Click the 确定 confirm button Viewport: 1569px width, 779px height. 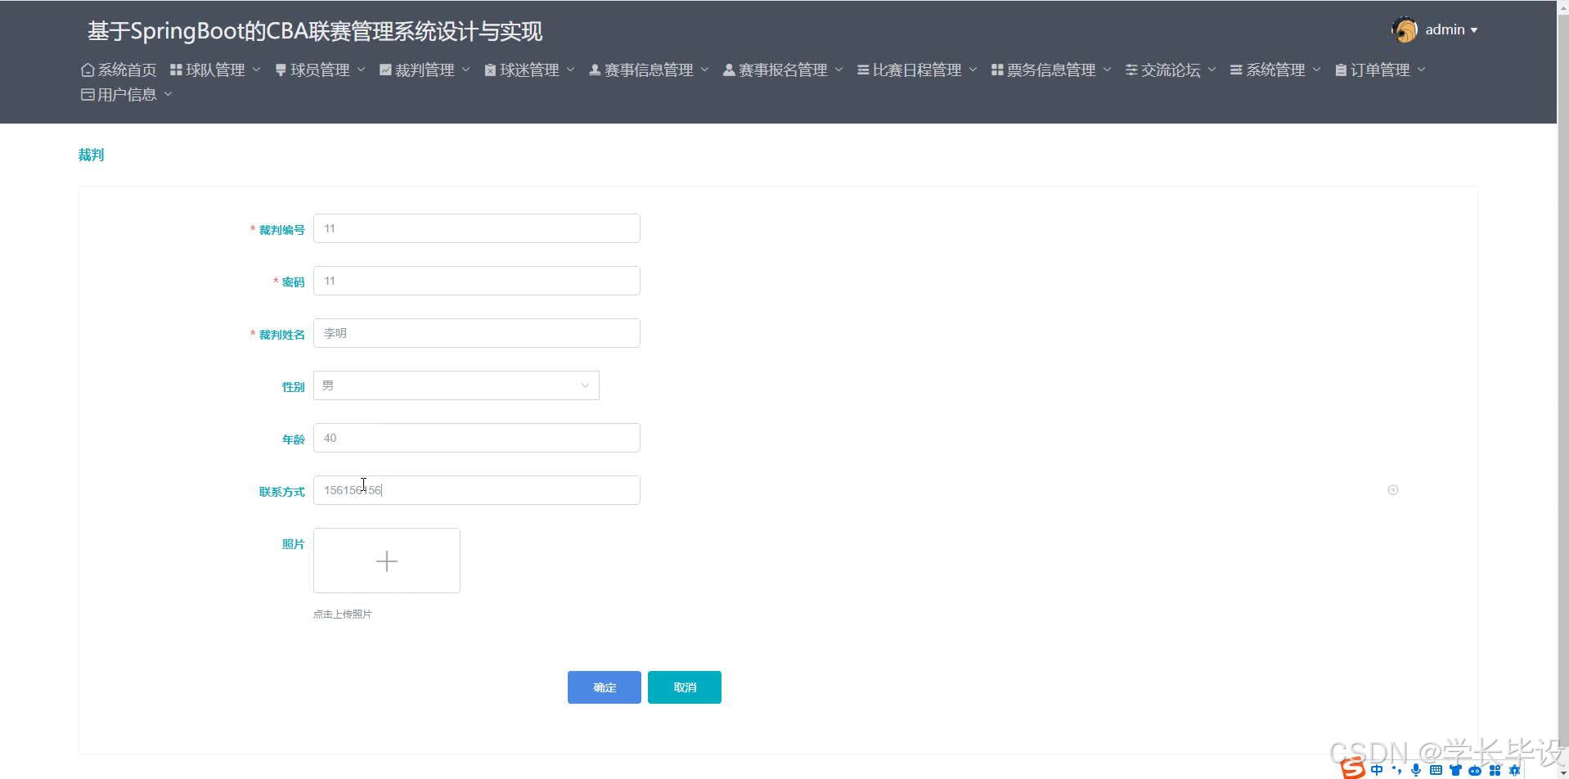click(x=605, y=687)
